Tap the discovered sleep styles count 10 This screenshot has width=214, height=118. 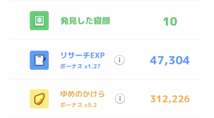(x=170, y=22)
